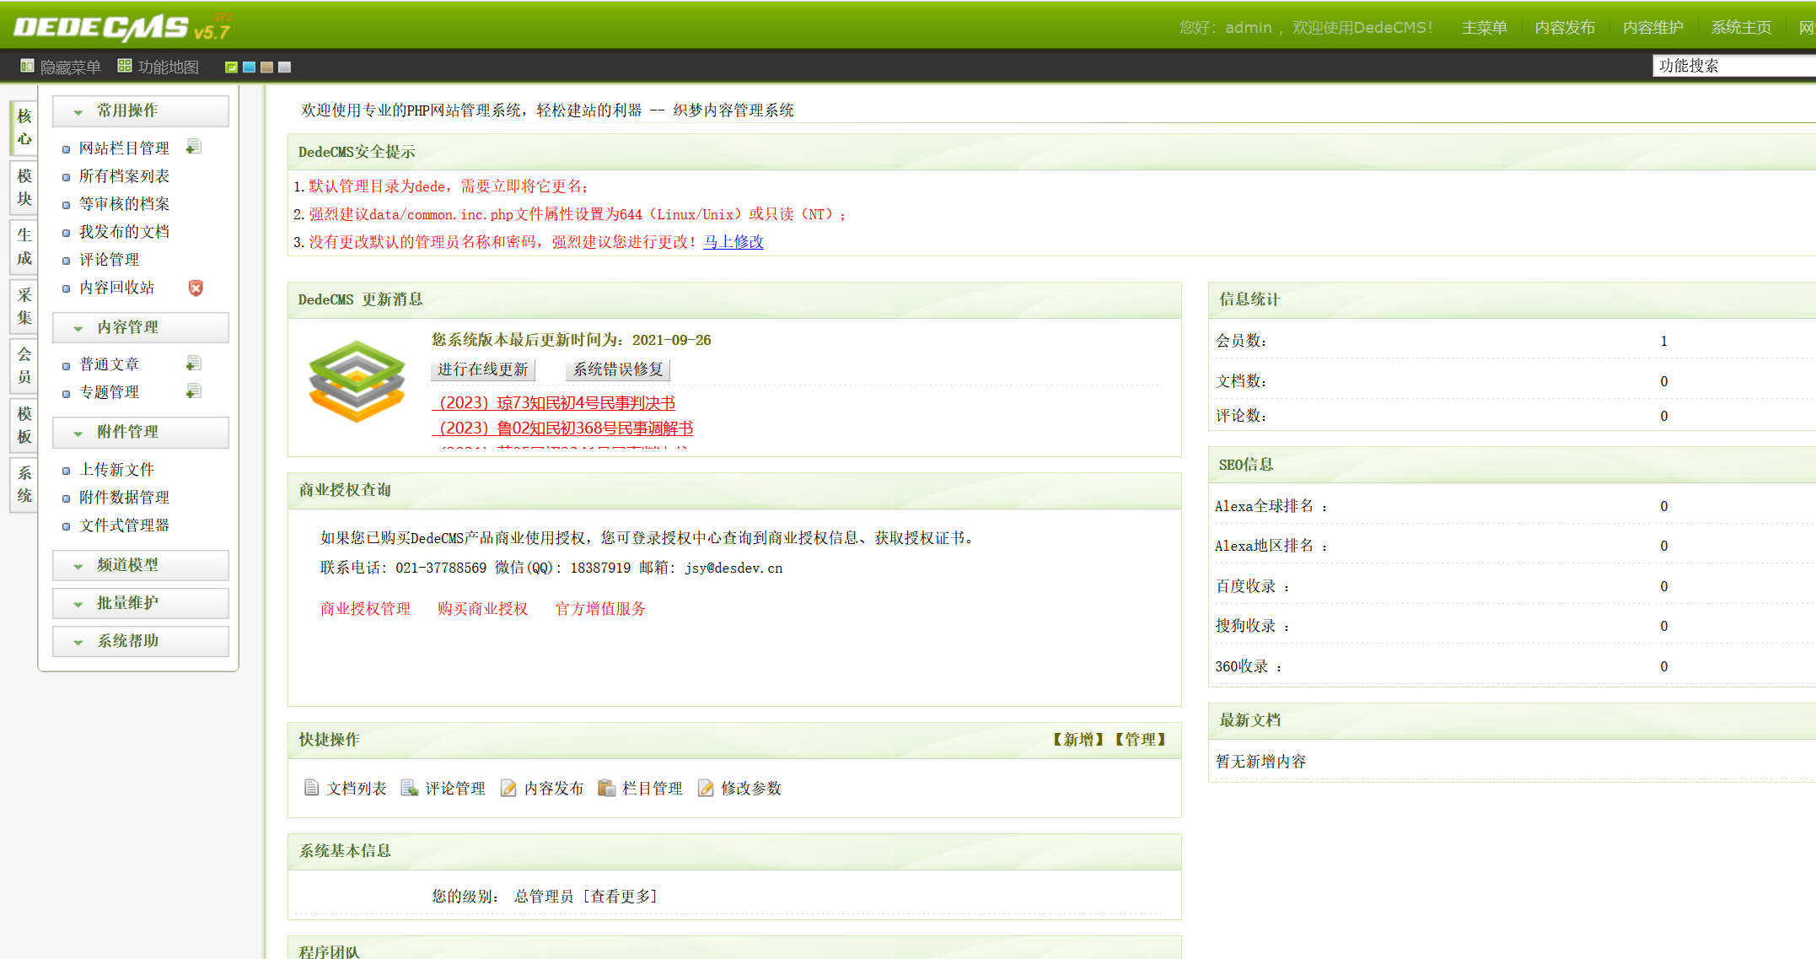Switch to the 模块 sidebar tab
Screen dimensions: 1816x959
(24, 187)
